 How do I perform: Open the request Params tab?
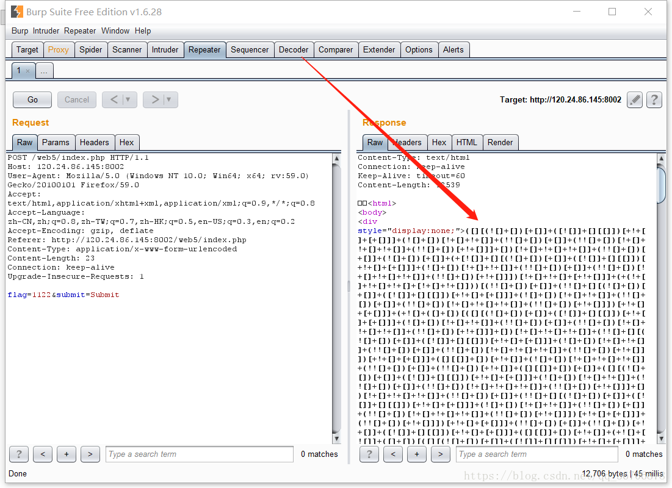click(x=56, y=142)
